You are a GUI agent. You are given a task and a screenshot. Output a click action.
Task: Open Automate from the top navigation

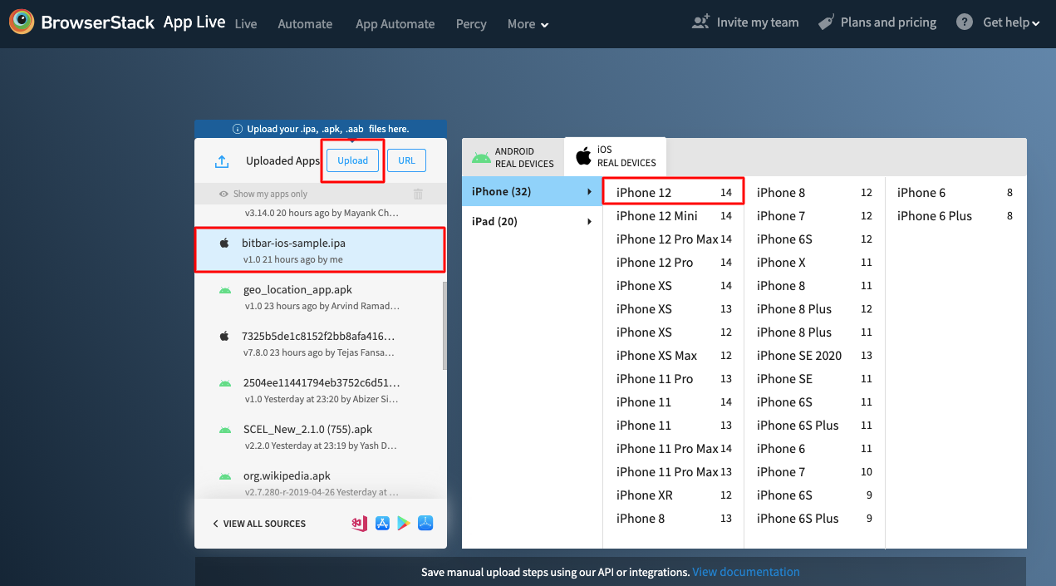click(305, 24)
